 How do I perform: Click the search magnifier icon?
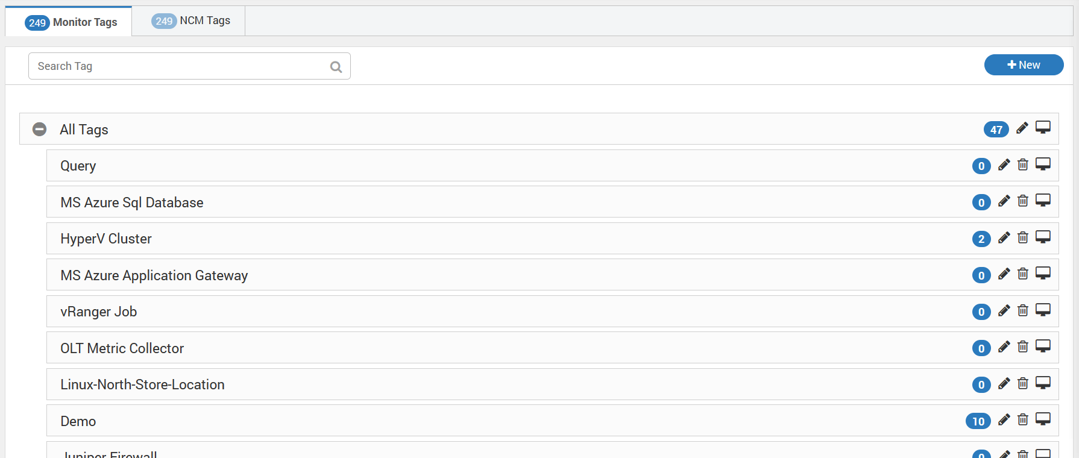[x=336, y=67]
